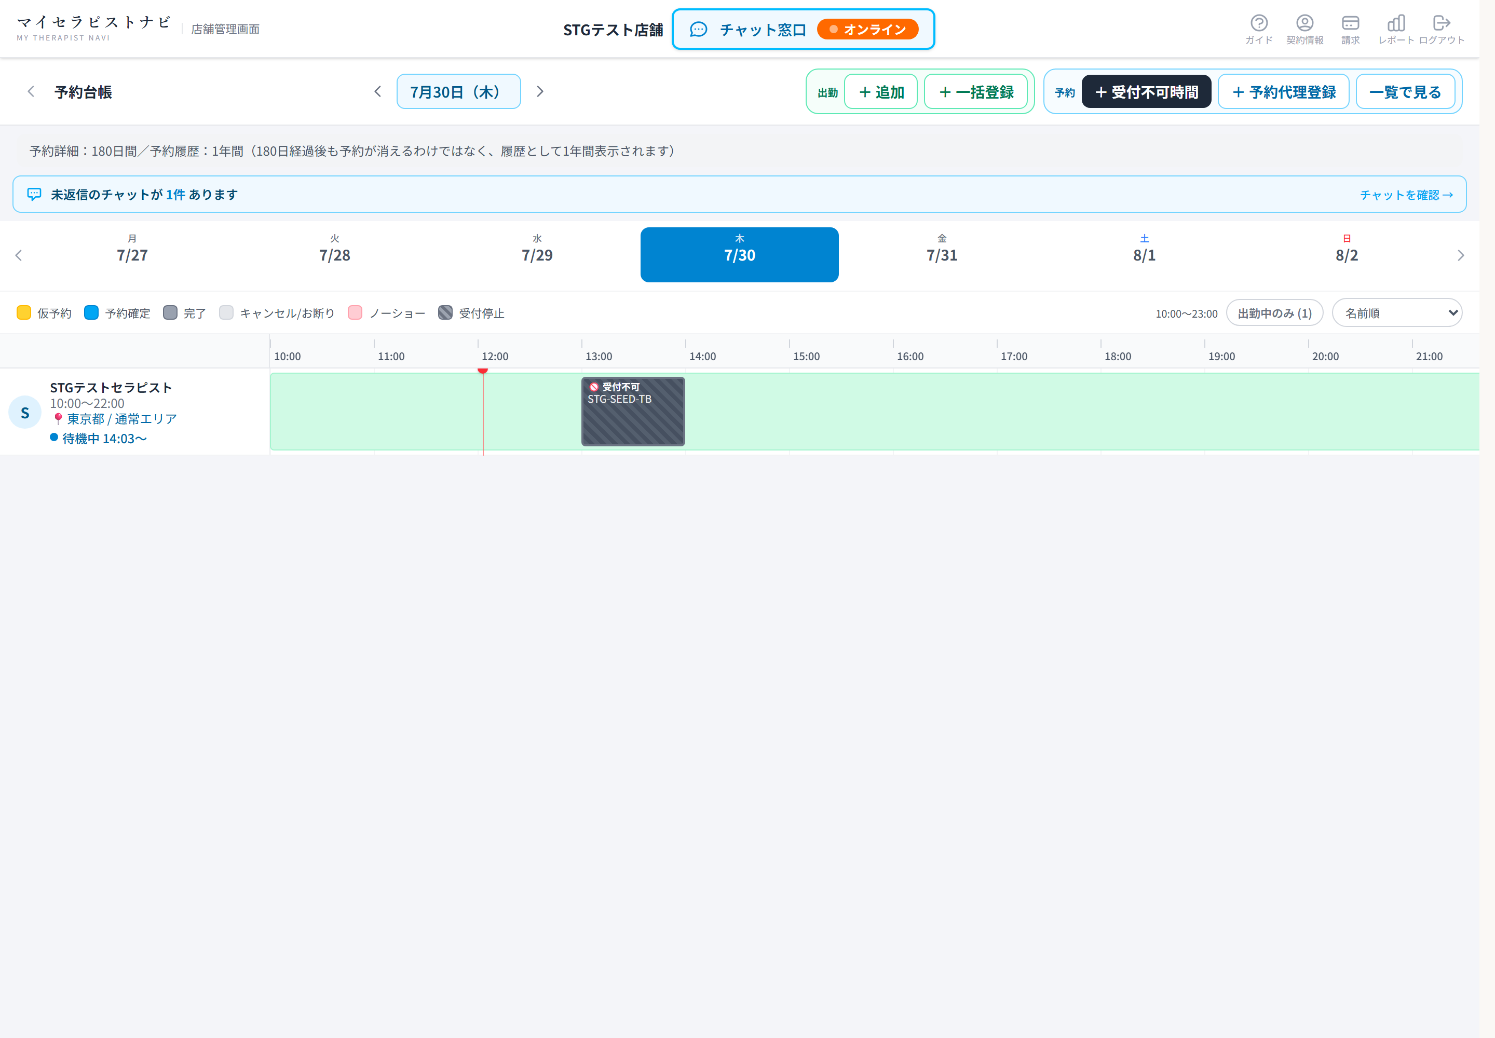Click the back arrow beside 予約台帳
This screenshot has height=1038, width=1495.
pos(31,92)
